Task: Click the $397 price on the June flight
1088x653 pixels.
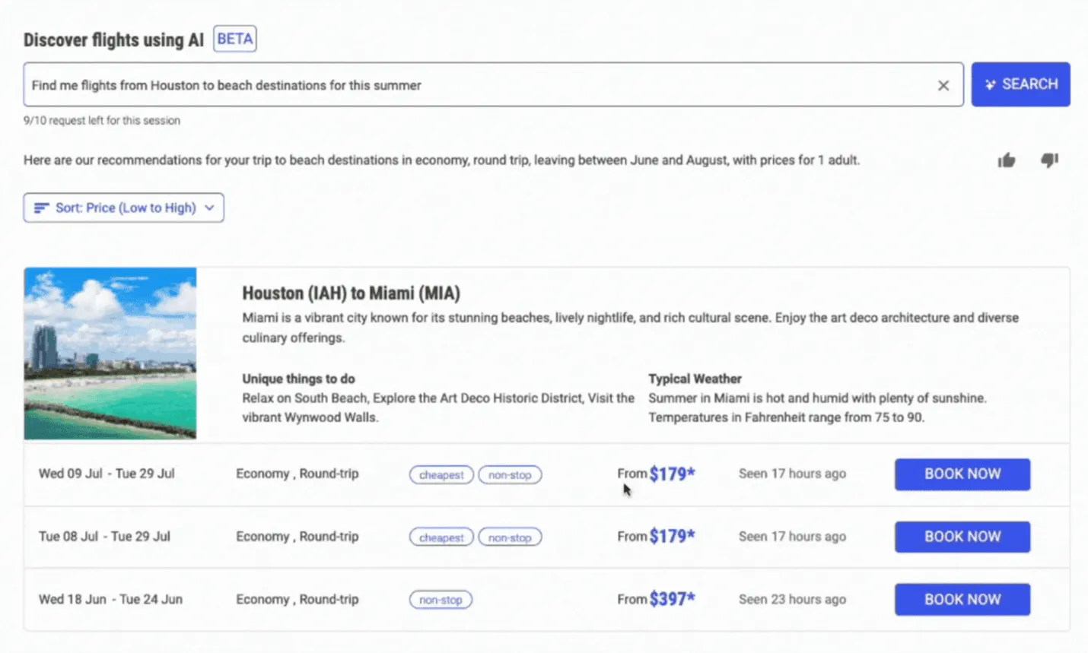Action: coord(672,600)
